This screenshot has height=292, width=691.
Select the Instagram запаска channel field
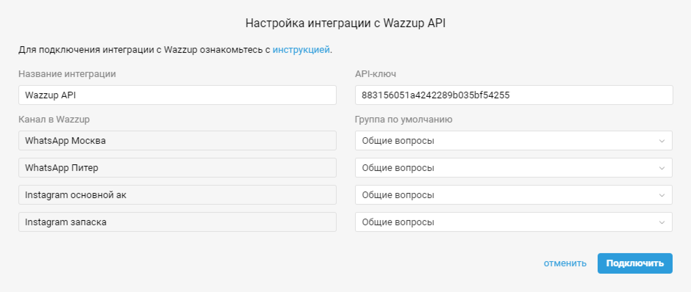177,222
